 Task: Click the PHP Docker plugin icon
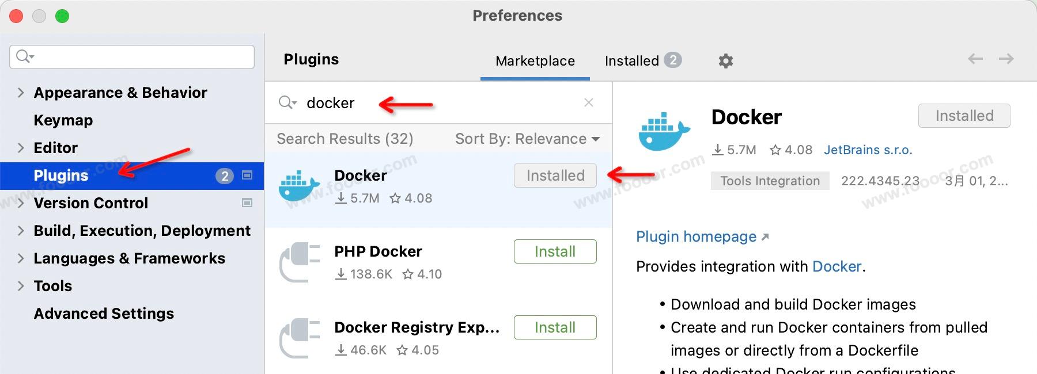pos(299,262)
